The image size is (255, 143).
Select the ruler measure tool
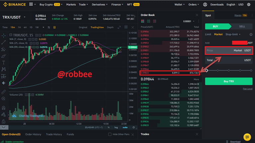4,92
